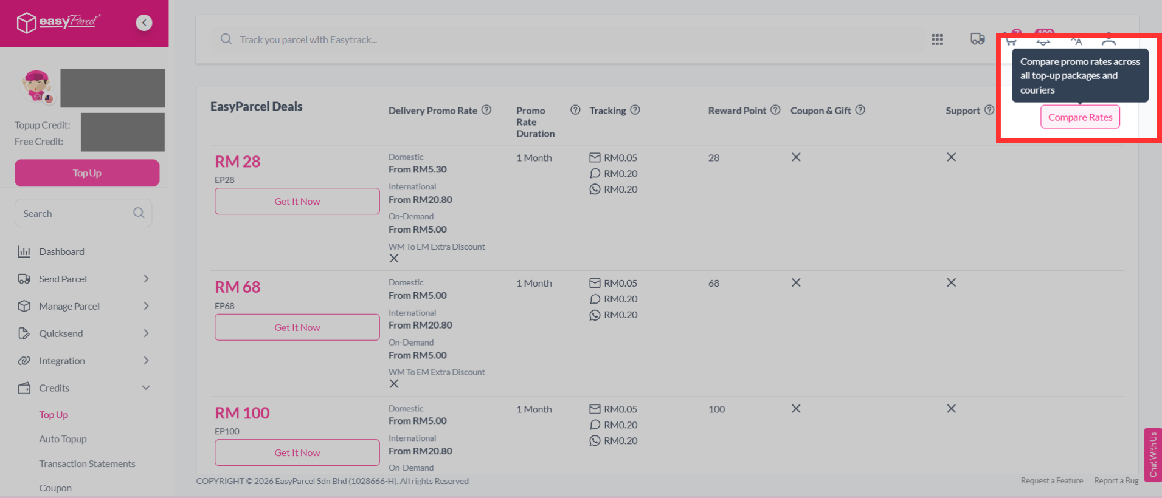
Task: Open the shopping cart
Action: click(1011, 40)
